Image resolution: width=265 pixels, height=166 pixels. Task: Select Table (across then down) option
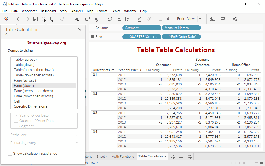(34, 70)
